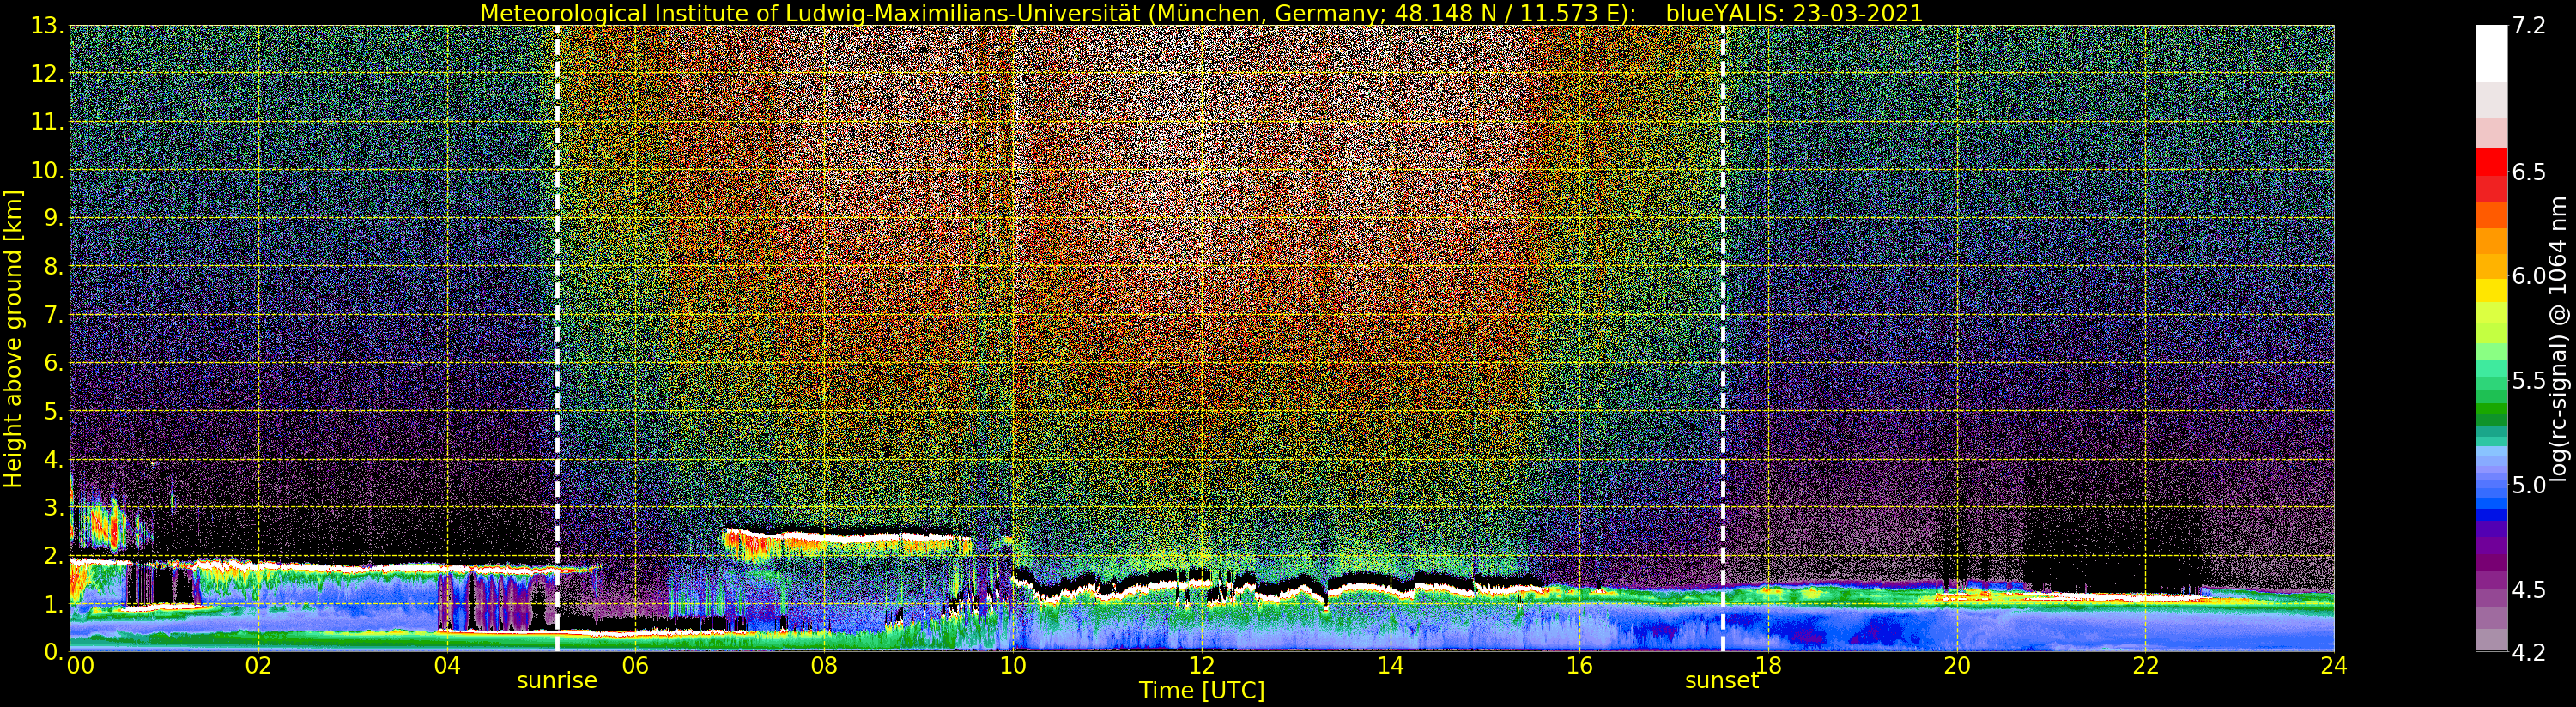This screenshot has width=2576, height=707.
Task: Click the 12 tick on the time axis
Action: click(x=1201, y=666)
